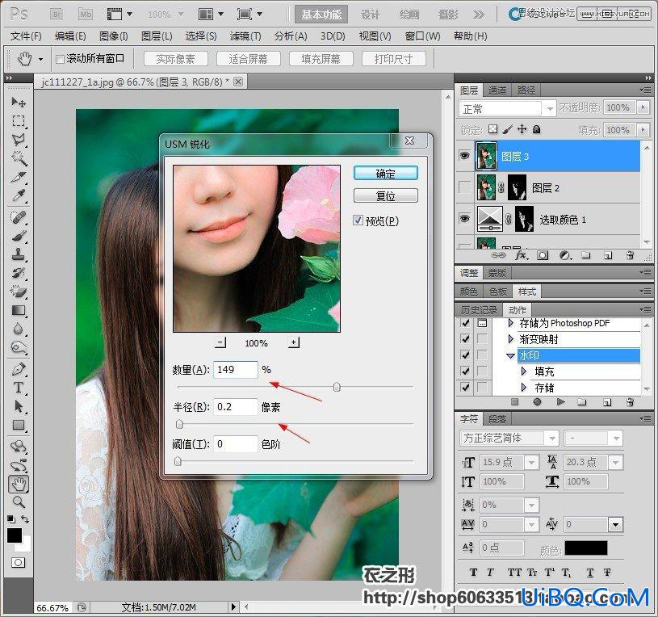Expand 存储 action step
This screenshot has height=617, width=658.
tap(523, 387)
